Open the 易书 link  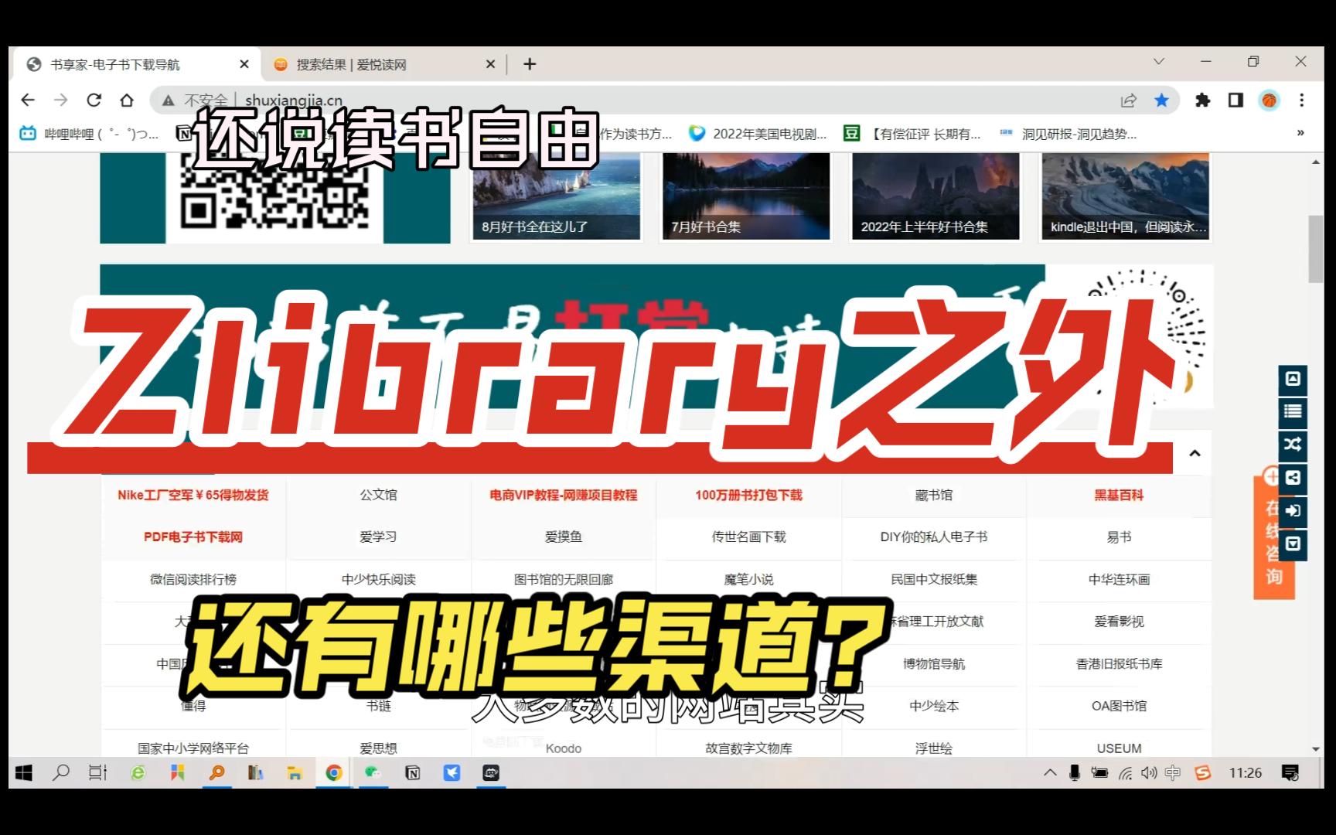tap(1119, 537)
